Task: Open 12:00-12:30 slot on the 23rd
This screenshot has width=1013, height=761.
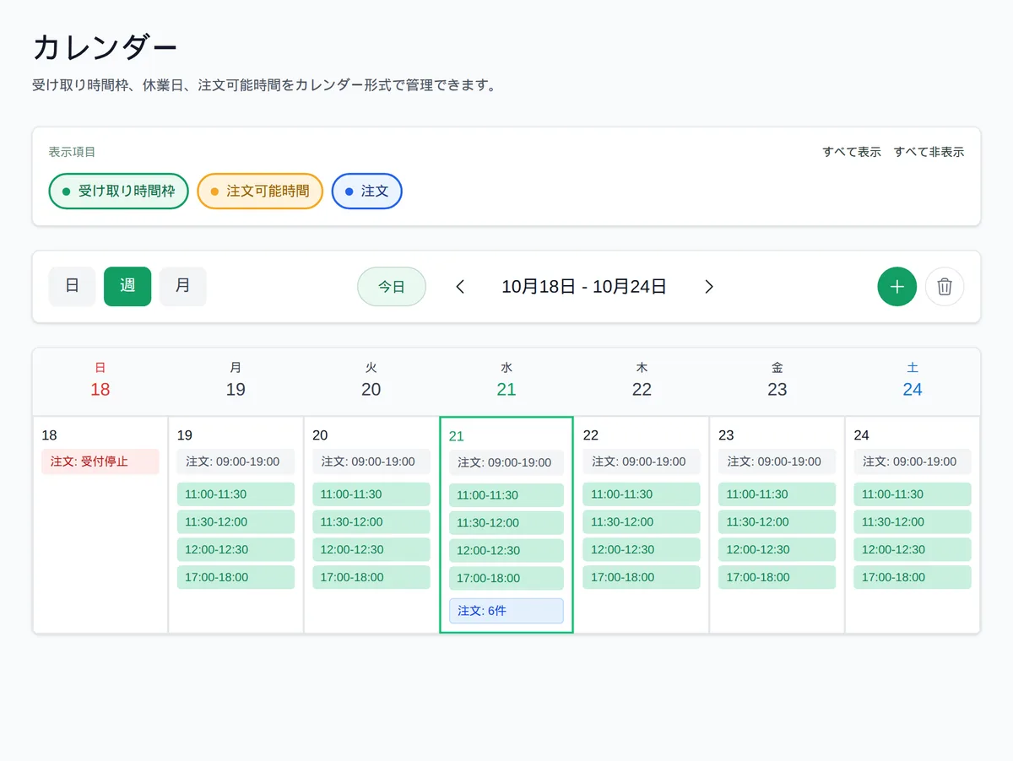Action: click(777, 550)
